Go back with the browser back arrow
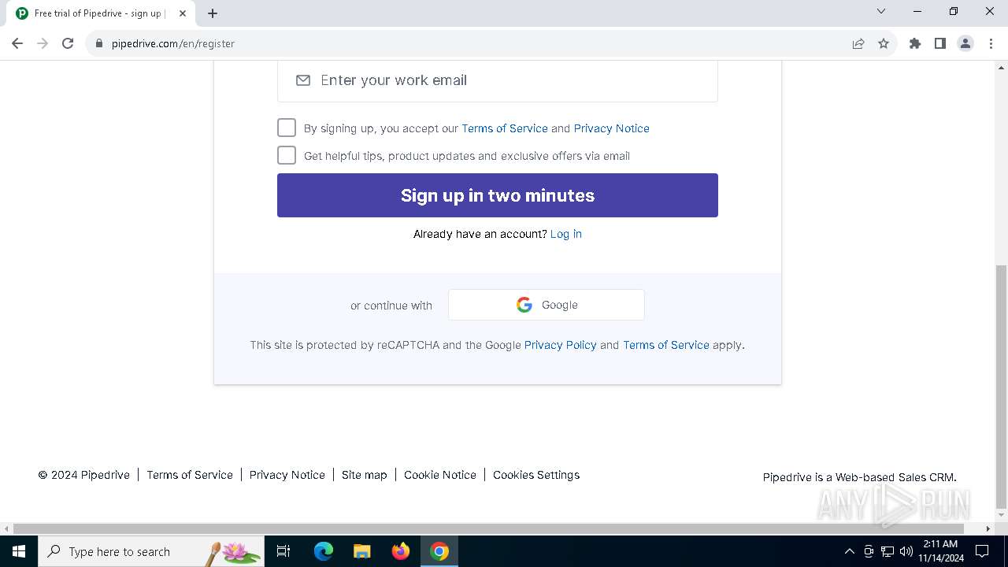The image size is (1008, 567). tap(17, 43)
